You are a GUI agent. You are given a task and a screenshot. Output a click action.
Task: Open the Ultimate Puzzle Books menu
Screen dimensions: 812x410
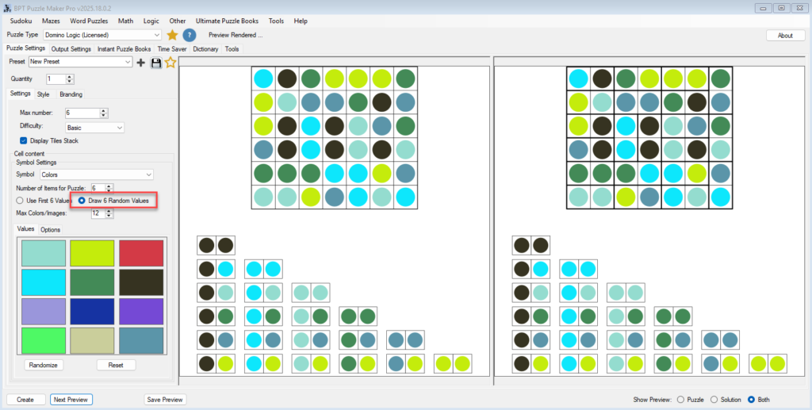pos(228,21)
